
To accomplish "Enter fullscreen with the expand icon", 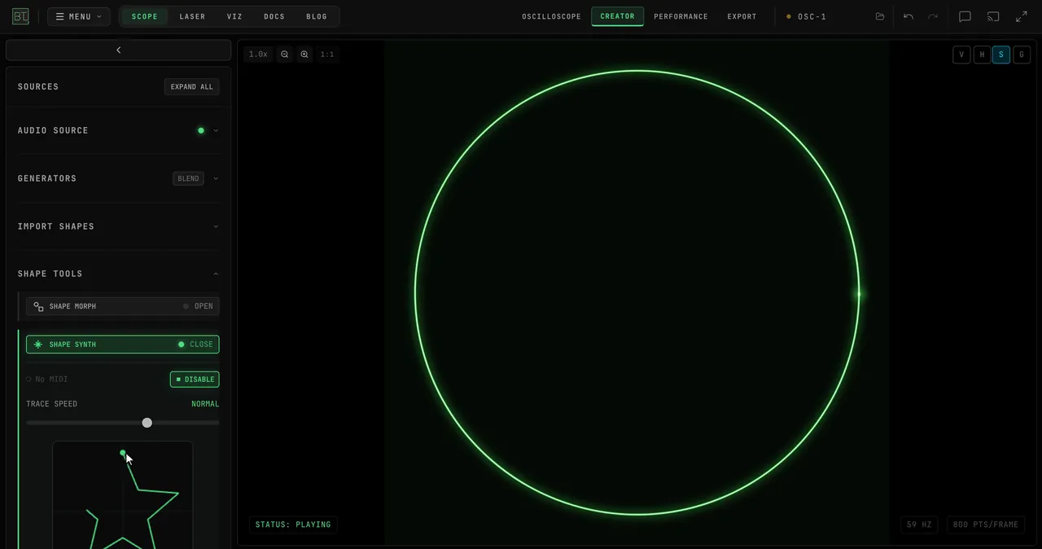I will 1021,16.
